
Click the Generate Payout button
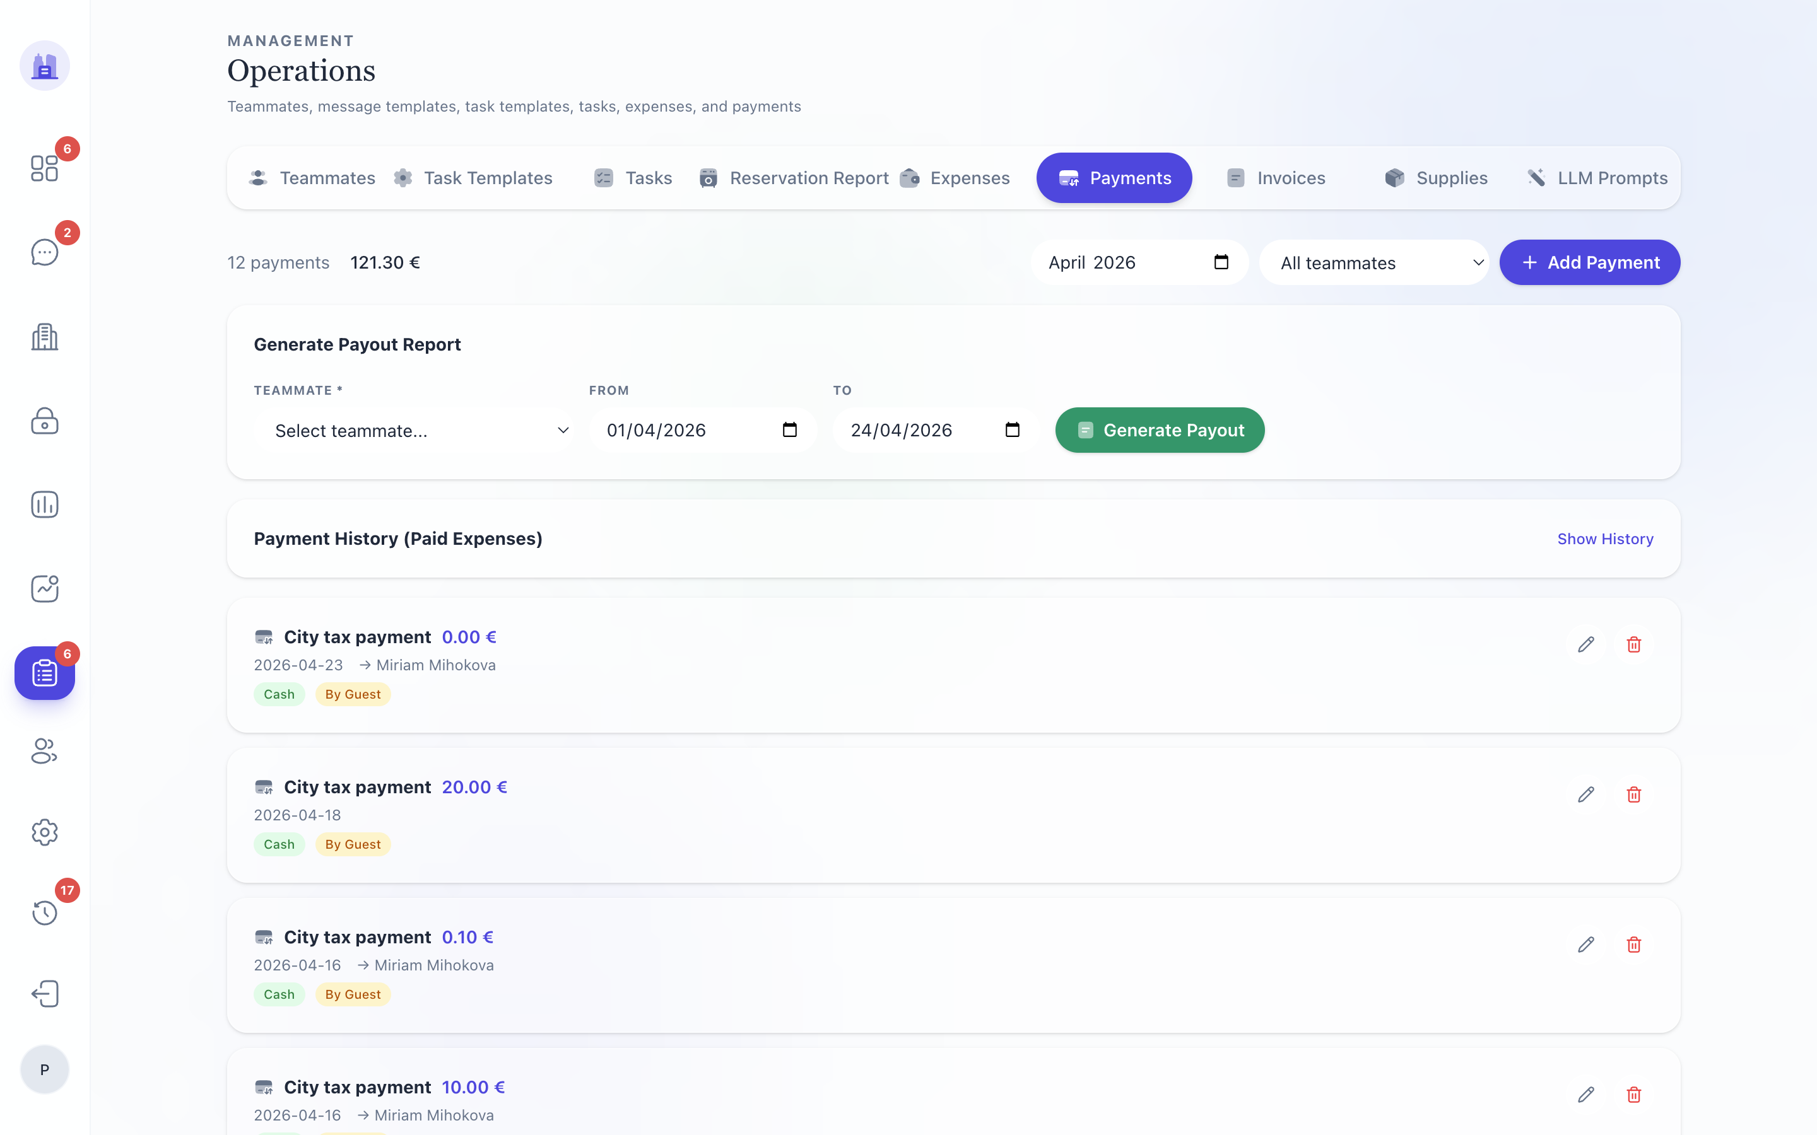point(1160,430)
